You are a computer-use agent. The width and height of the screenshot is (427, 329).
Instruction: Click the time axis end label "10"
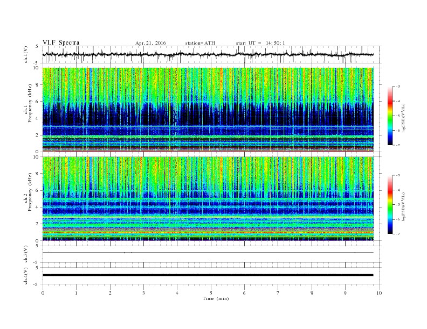point(379,293)
